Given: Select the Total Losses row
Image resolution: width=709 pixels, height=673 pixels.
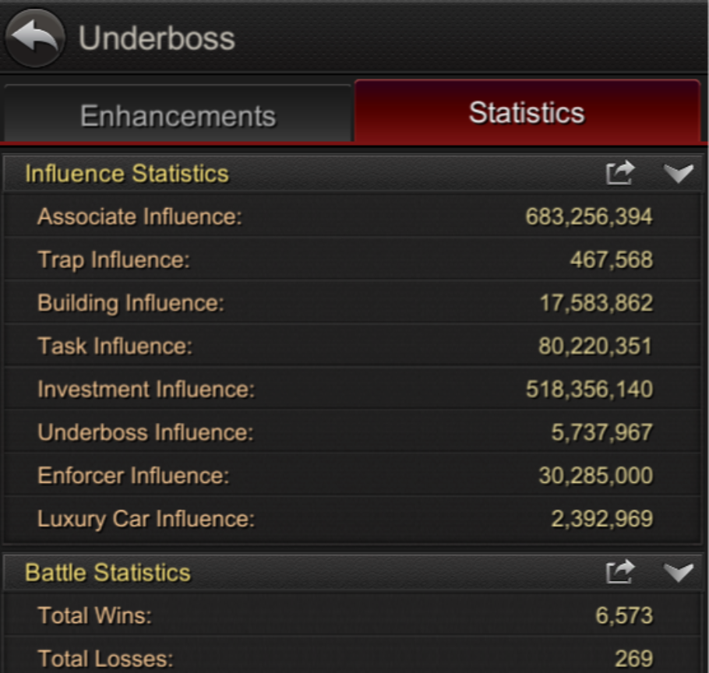Looking at the screenshot, I should pos(353,657).
